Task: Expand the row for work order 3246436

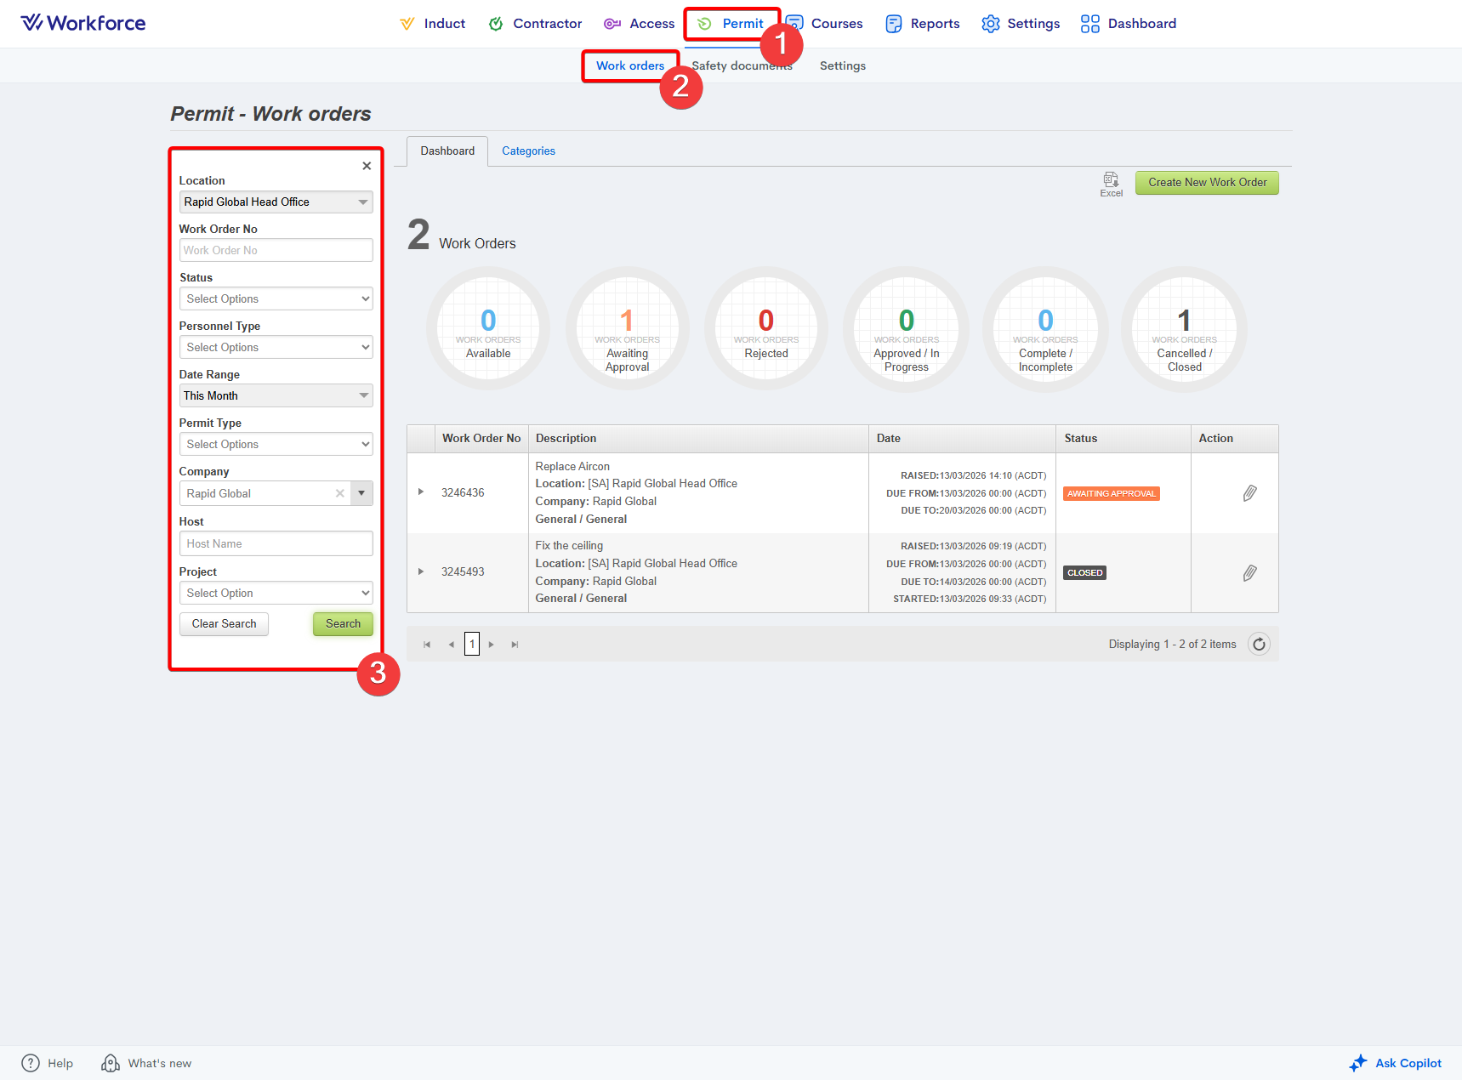Action: [x=421, y=492]
